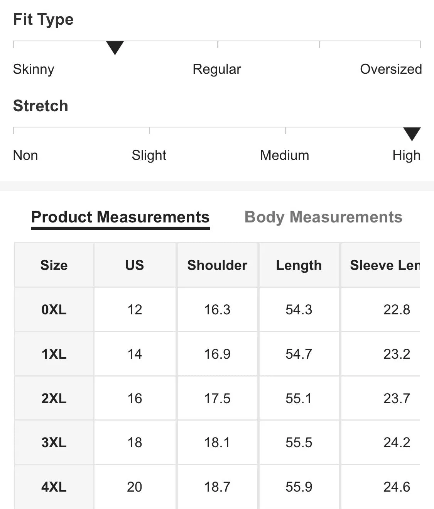Click the Fit Type triangle marker
The image size is (434, 509).
[115, 48]
